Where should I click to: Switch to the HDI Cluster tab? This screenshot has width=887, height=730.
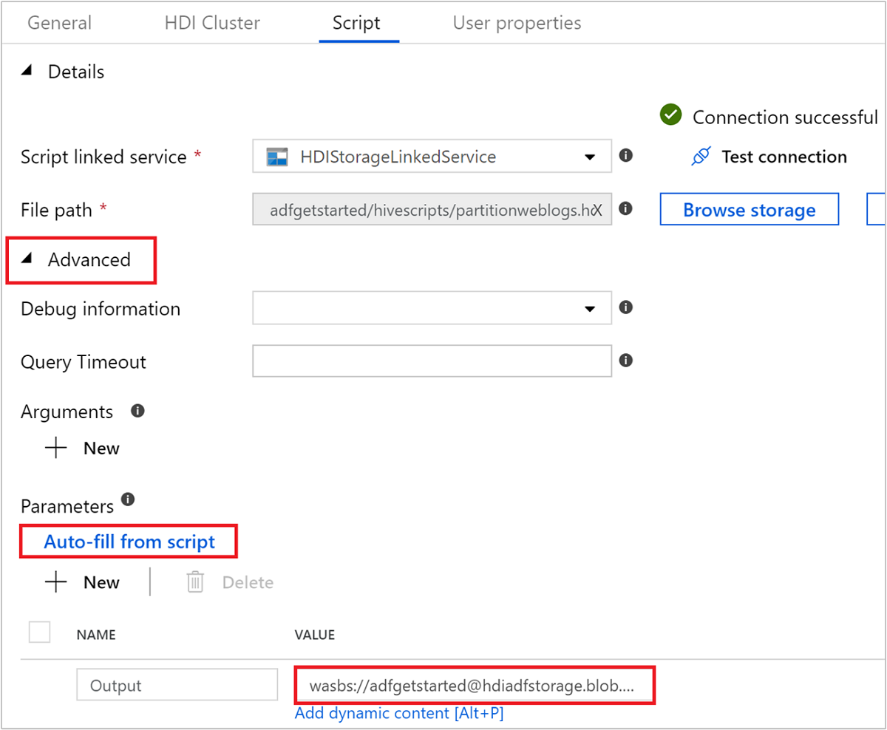click(x=211, y=23)
